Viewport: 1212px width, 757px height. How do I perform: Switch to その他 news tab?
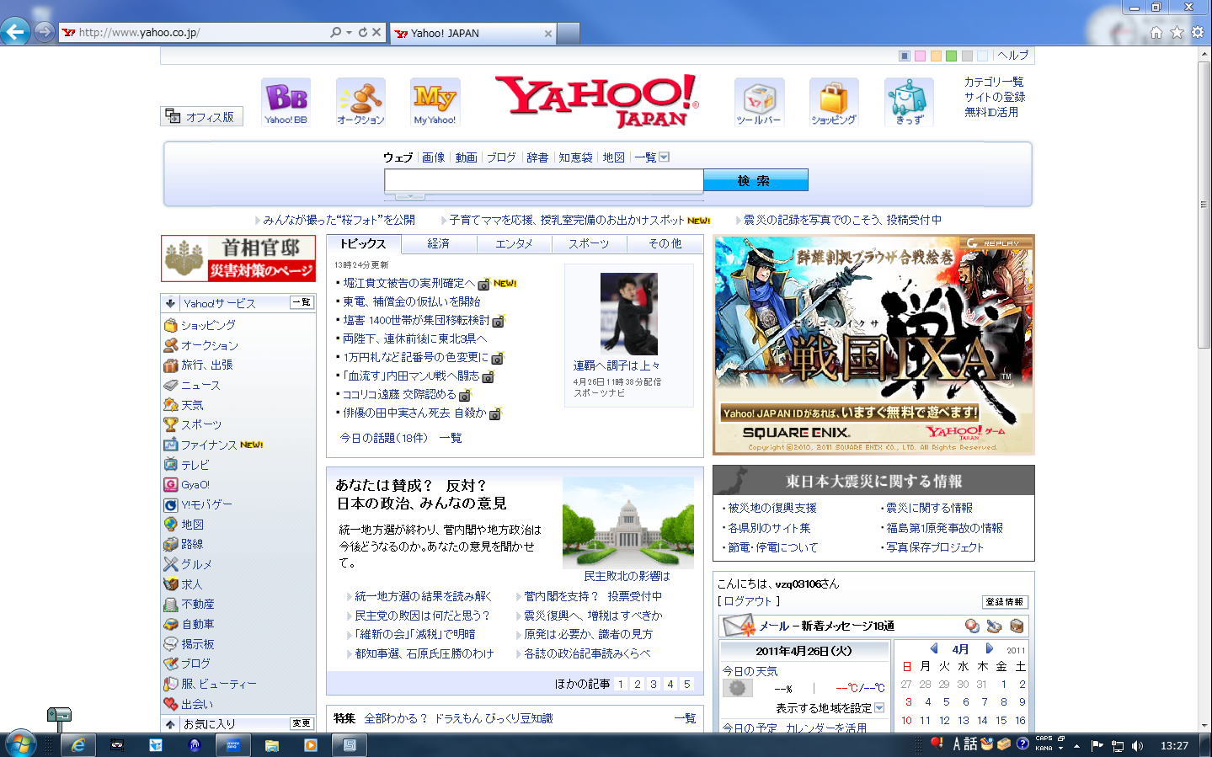[x=665, y=243]
